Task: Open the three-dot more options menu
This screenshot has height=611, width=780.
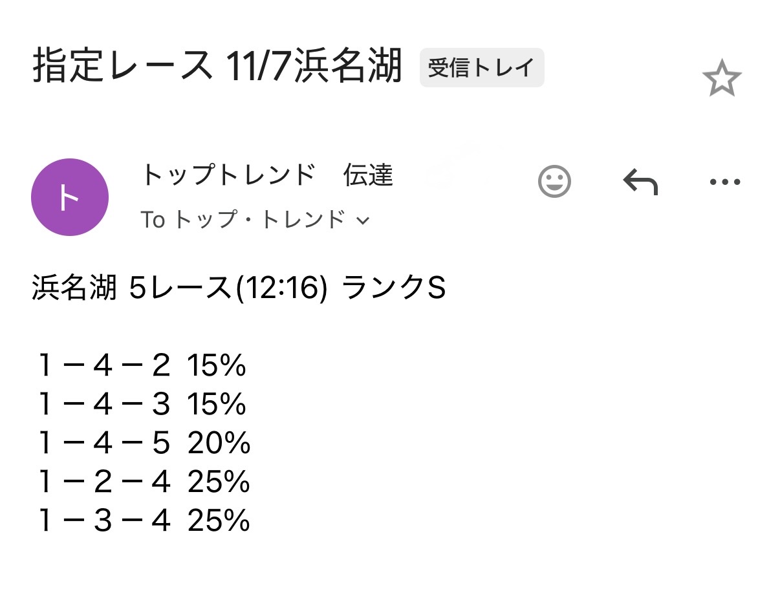Action: [x=725, y=182]
